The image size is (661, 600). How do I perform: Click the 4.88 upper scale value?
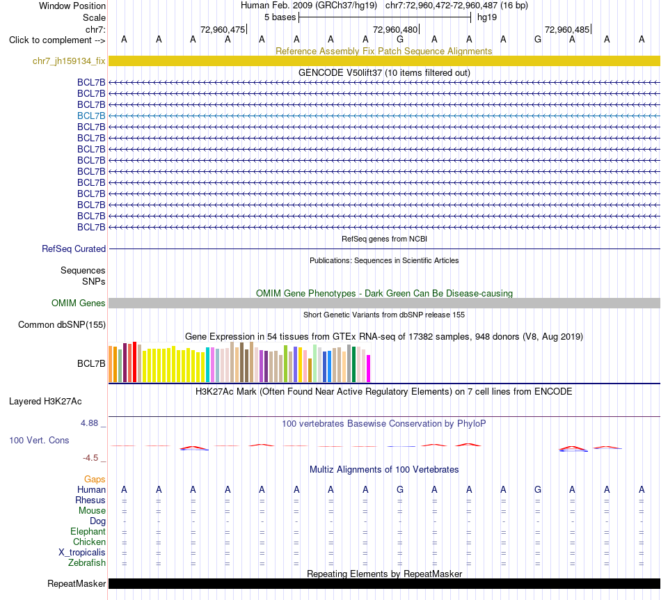(90, 423)
